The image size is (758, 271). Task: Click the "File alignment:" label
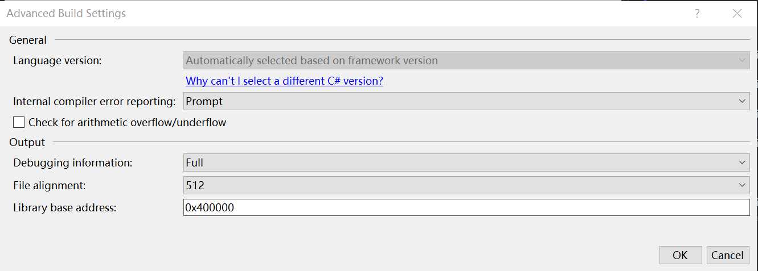[x=50, y=185]
